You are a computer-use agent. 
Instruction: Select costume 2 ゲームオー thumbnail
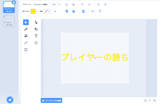pos(9,21)
